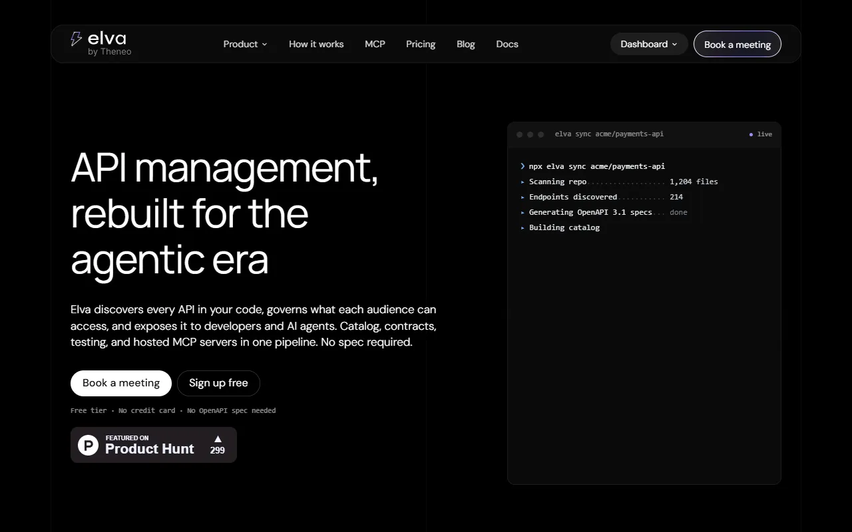
Task: Click the 'live' label in terminal header
Action: 765,134
